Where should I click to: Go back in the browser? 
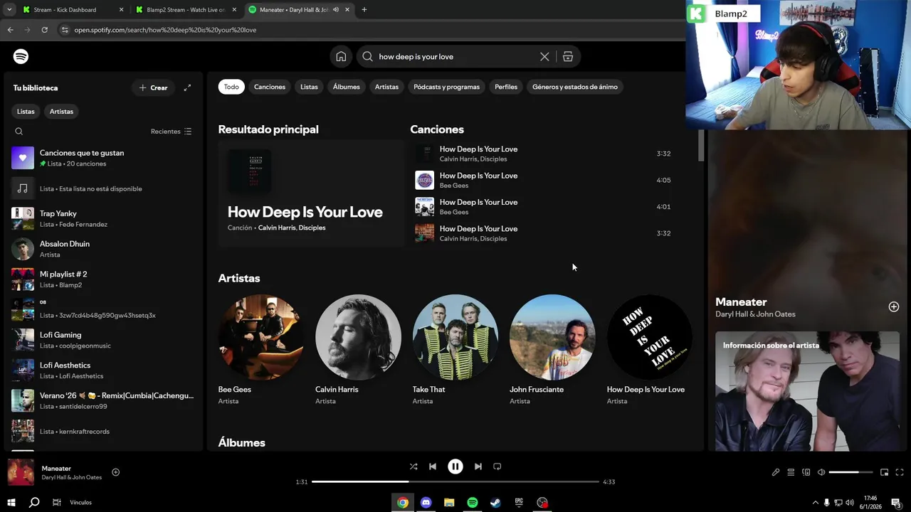(10, 30)
